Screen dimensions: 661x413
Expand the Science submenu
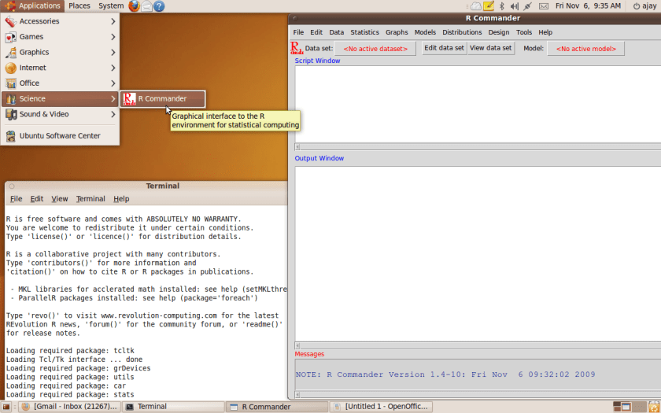coord(60,98)
